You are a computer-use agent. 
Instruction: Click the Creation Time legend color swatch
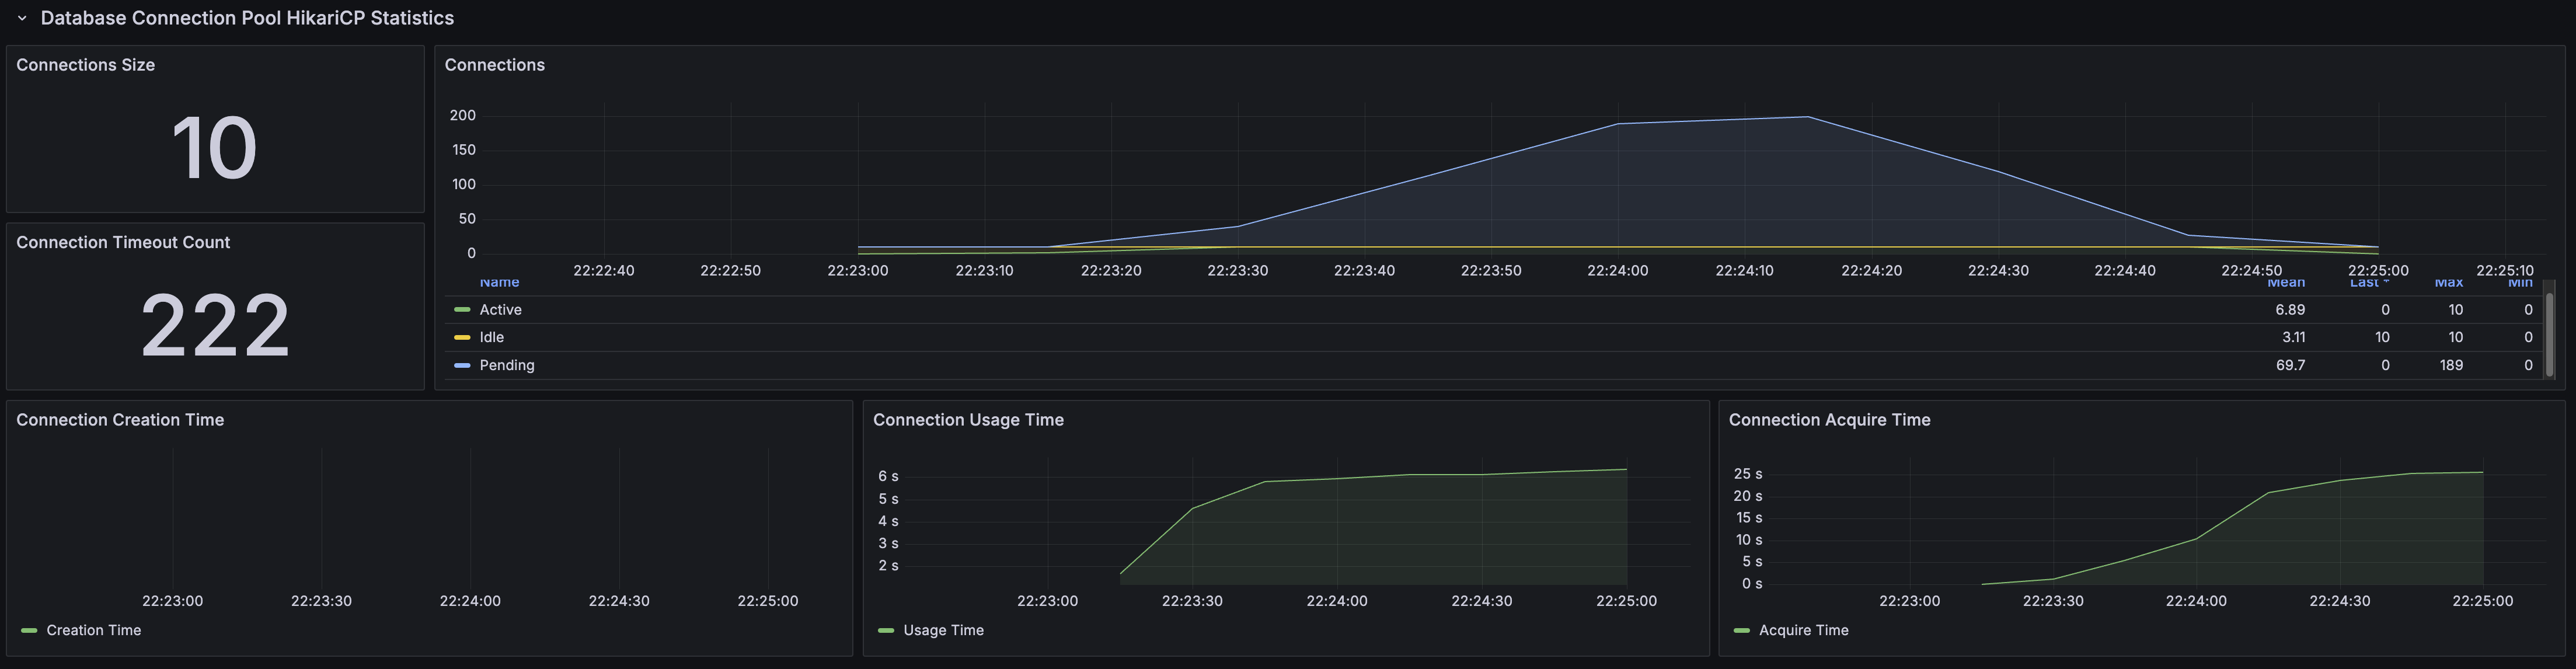point(29,631)
